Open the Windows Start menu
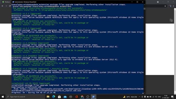176x99 pixels. click(x=3, y=97)
